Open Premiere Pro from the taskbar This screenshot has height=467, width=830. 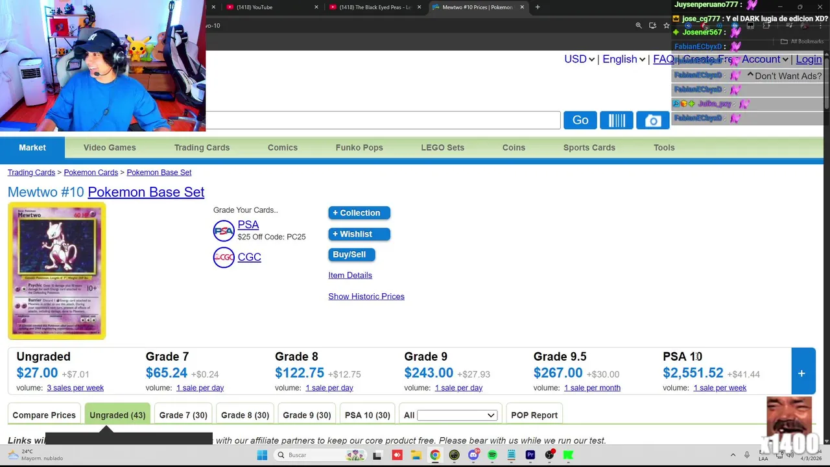(530, 455)
